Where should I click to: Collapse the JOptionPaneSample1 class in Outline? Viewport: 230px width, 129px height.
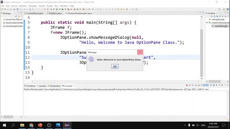coord(207,23)
